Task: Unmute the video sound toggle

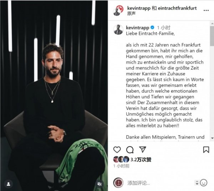Action: click(x=100, y=184)
